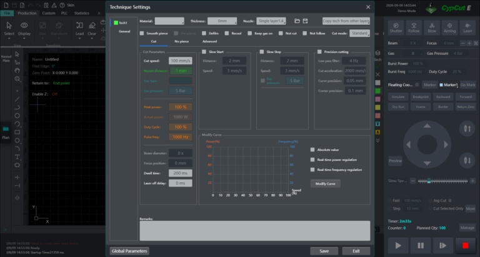The image size is (480, 257).
Task: Open the technique file folder icon
Action: [x=297, y=21]
